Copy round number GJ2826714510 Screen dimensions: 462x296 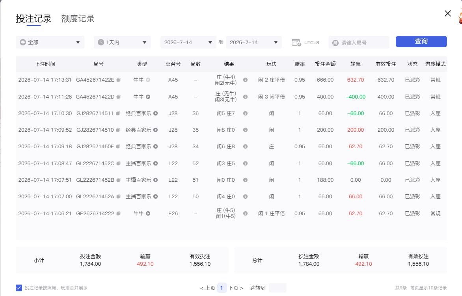(118, 130)
